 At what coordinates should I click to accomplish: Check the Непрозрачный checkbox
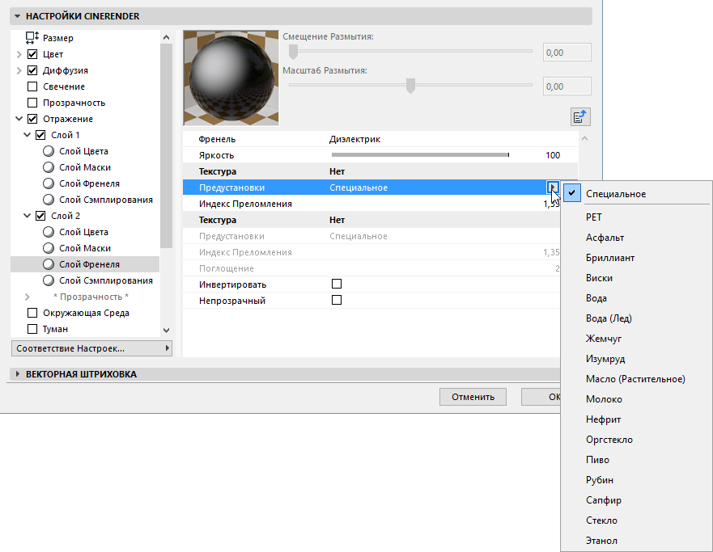pos(337,300)
